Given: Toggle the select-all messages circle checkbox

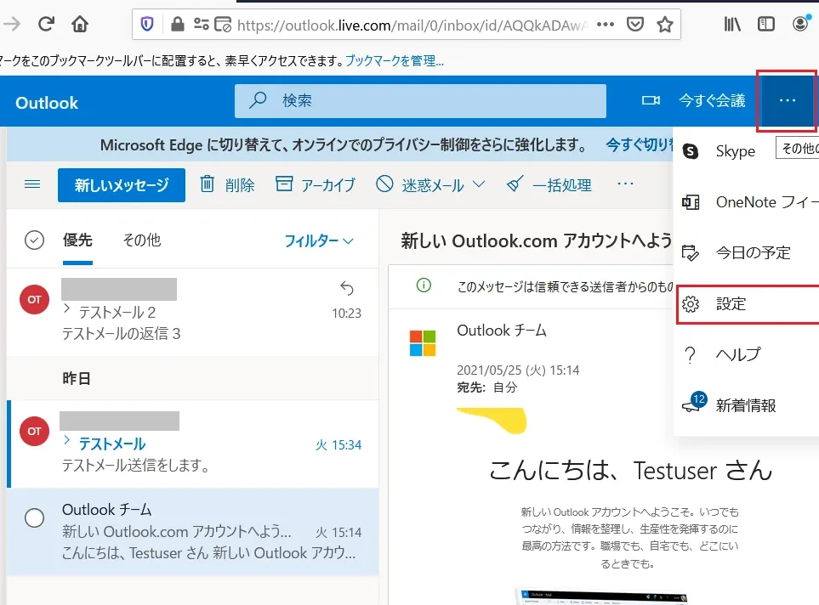Looking at the screenshot, I should (34, 240).
